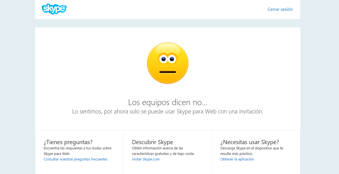The image size is (339, 174).
Task: Open the Obtener la aplicación link
Action: pos(237,159)
